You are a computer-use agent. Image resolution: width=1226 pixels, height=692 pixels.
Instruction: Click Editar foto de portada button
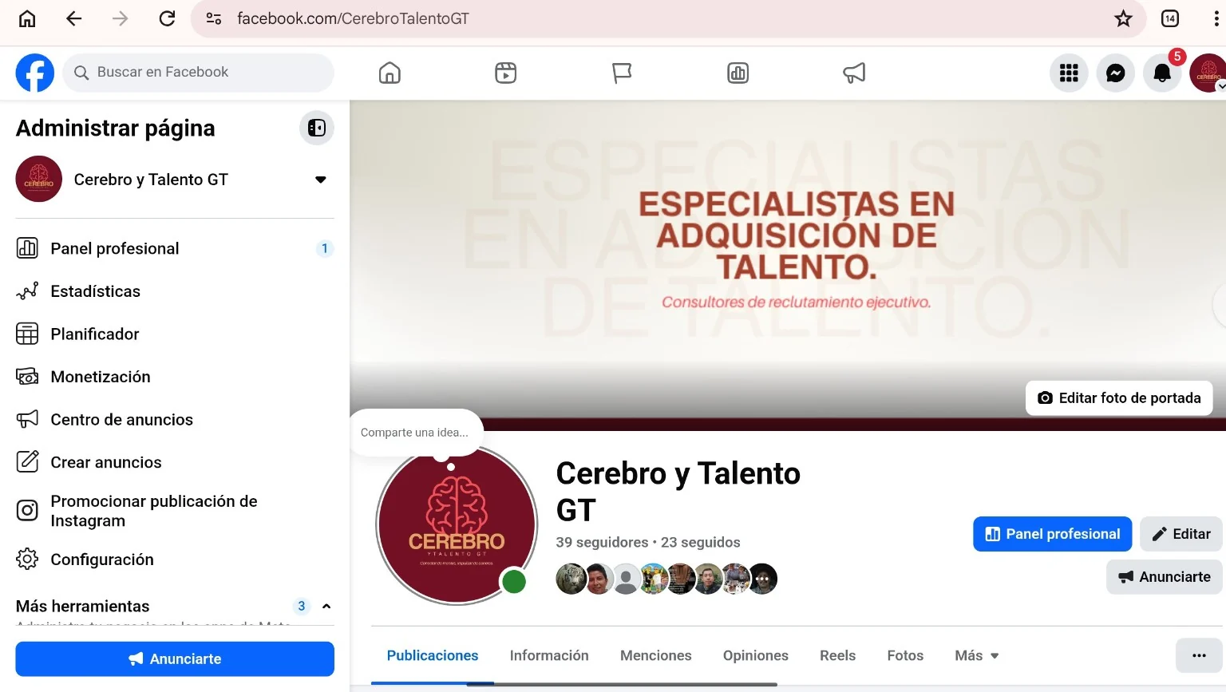(x=1119, y=397)
